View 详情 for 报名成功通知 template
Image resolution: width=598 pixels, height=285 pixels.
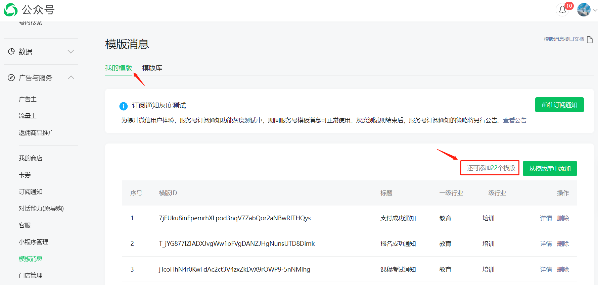point(546,244)
